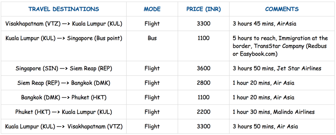
Task: Select the 3600 price cell
Action: coord(204,68)
